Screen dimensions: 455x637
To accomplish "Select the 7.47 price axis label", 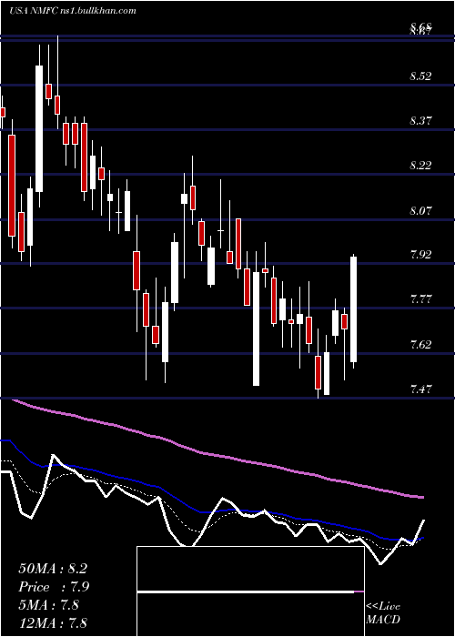I will pyautogui.click(x=420, y=389).
